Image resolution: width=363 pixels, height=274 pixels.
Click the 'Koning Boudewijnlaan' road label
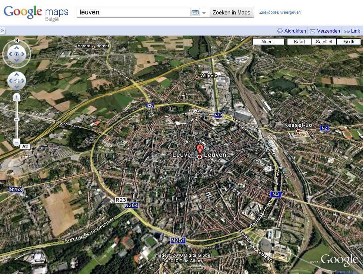pos(90,230)
